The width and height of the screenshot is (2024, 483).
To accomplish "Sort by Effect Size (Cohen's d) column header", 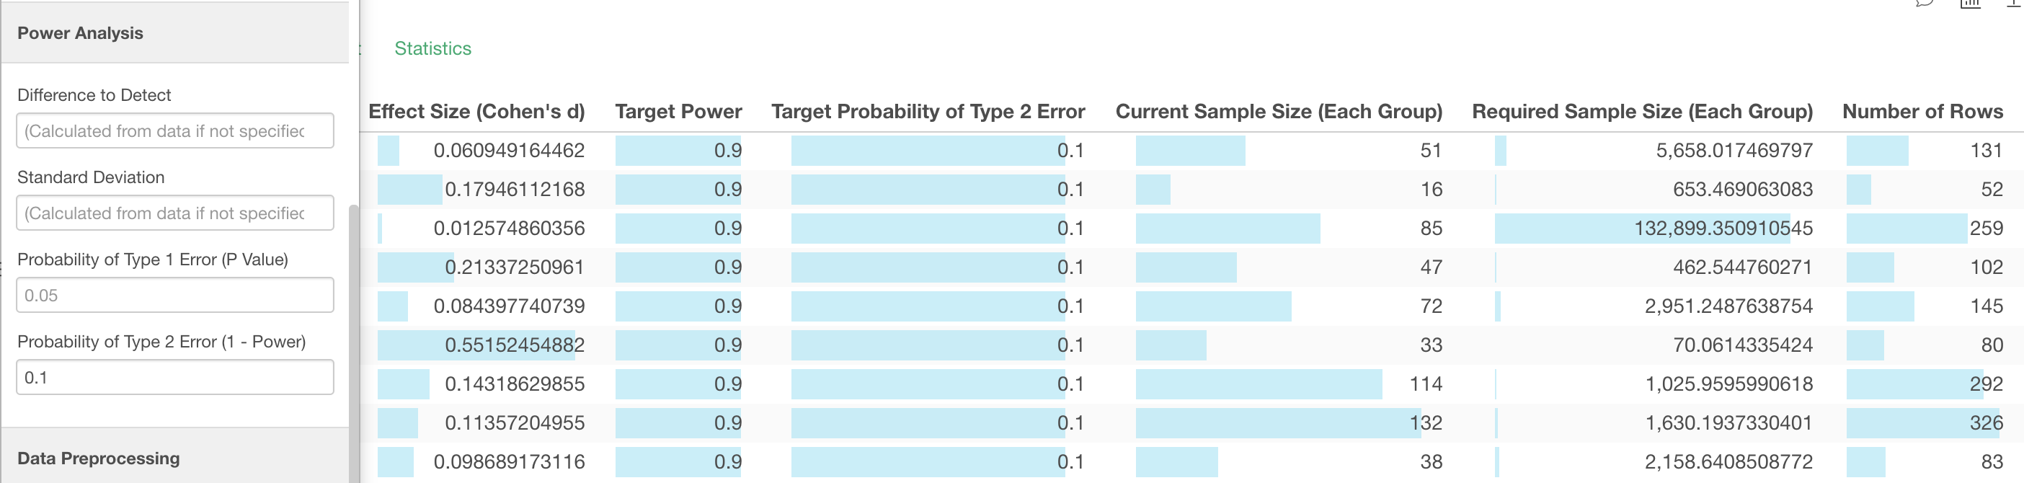I will click(x=477, y=112).
